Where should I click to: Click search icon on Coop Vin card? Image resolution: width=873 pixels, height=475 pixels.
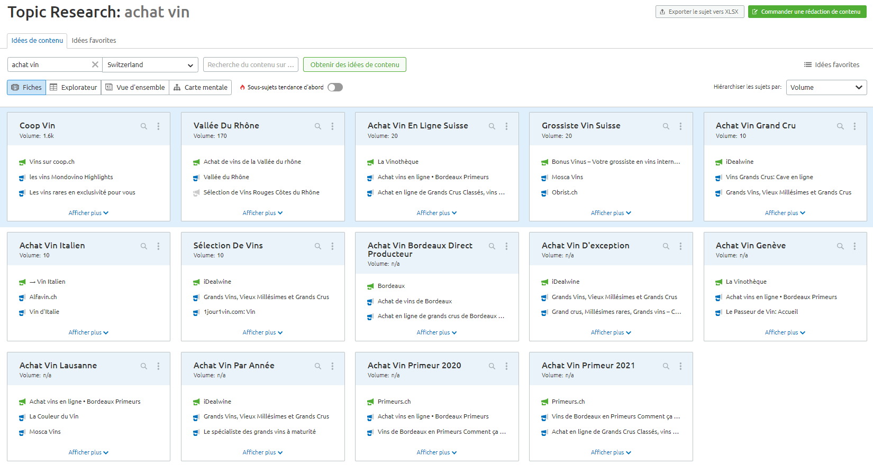pyautogui.click(x=144, y=126)
